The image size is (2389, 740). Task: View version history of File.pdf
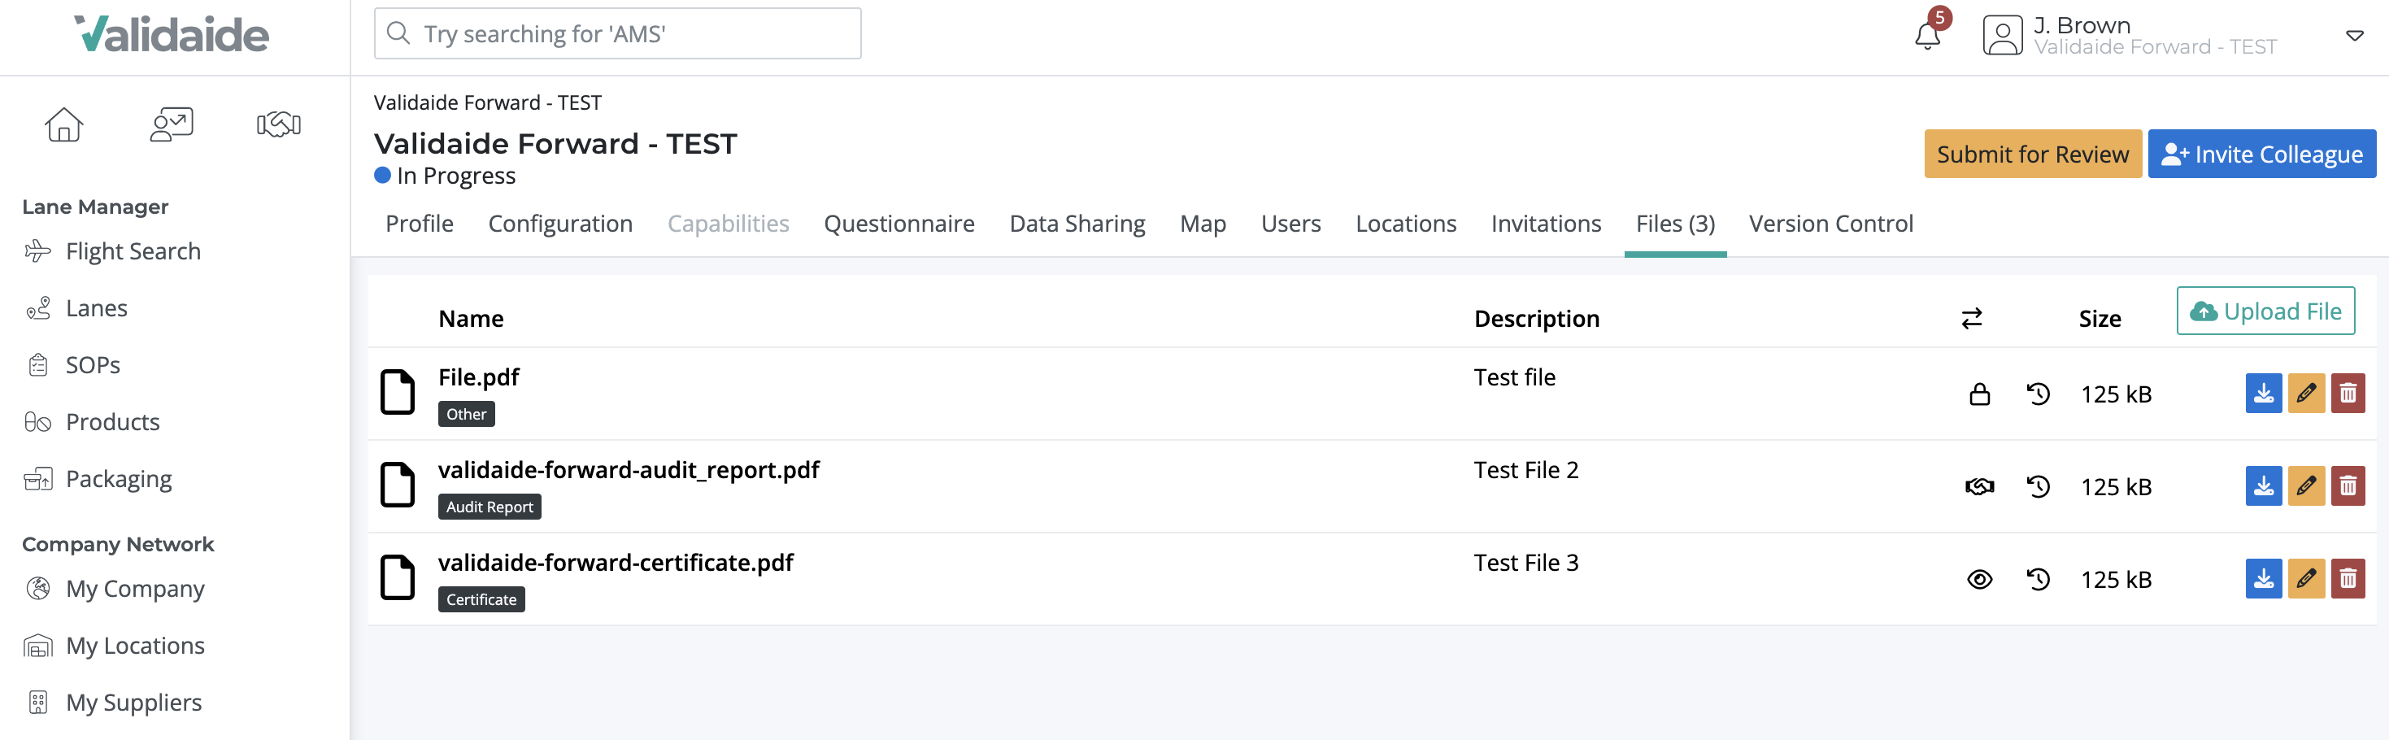2038,394
